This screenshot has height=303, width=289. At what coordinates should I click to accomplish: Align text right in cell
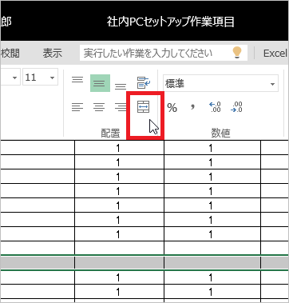(x=121, y=107)
